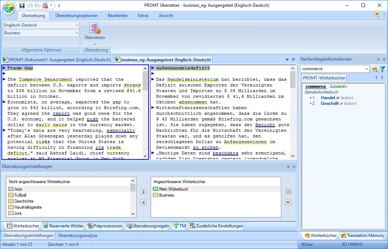This screenshot has height=249, width=388.
Task: Select the business_eg document tab
Action: click(x=163, y=60)
